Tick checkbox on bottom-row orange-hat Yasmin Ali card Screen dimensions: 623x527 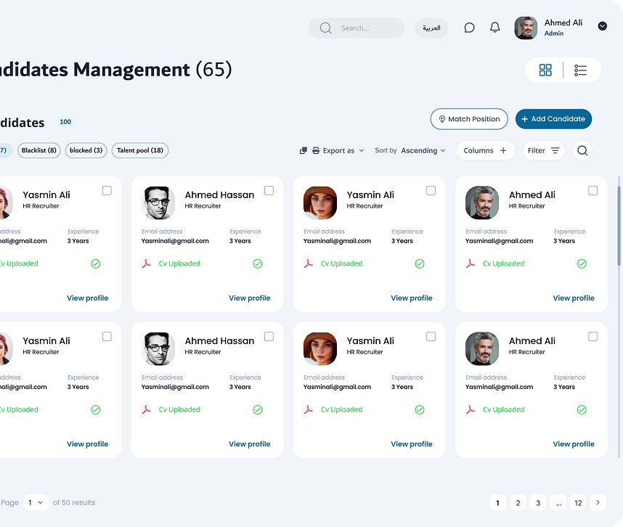pyautogui.click(x=431, y=336)
